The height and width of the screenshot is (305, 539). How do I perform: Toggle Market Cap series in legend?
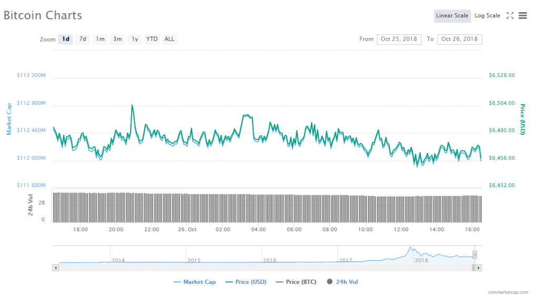[195, 282]
